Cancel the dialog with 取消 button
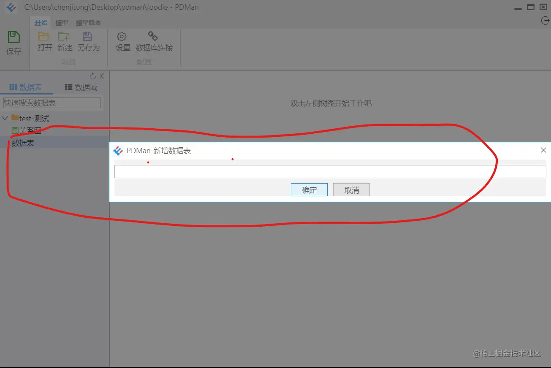Screen dimensions: 551x368 pyautogui.click(x=351, y=190)
